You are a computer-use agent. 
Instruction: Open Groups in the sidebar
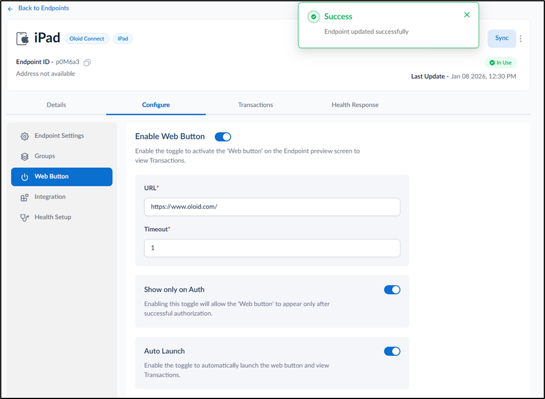[62, 156]
